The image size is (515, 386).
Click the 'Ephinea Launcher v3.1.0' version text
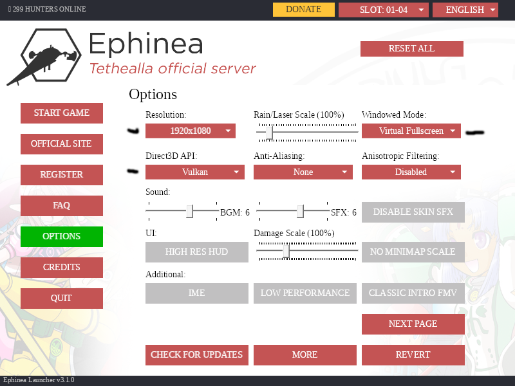point(39,380)
